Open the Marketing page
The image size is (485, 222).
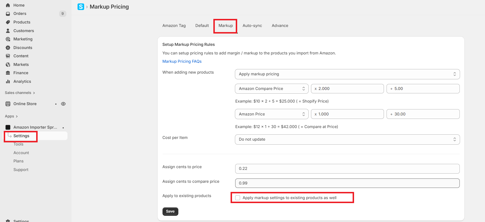[x=23, y=39]
